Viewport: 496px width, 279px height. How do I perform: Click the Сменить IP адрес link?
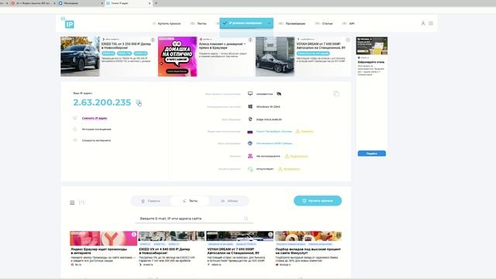[x=95, y=118]
